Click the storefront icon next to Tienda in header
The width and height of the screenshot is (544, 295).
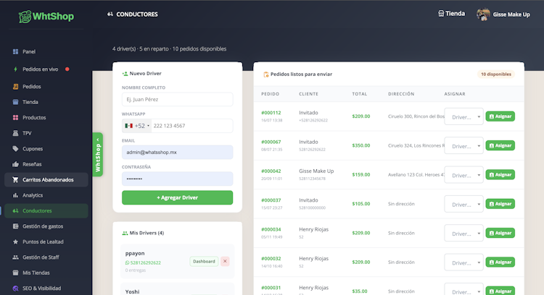(x=441, y=14)
